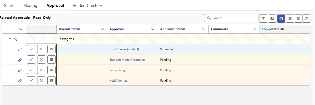Click the link icon in Heidi Kuhnau's row
The image size is (315, 105).
(x=20, y=81)
